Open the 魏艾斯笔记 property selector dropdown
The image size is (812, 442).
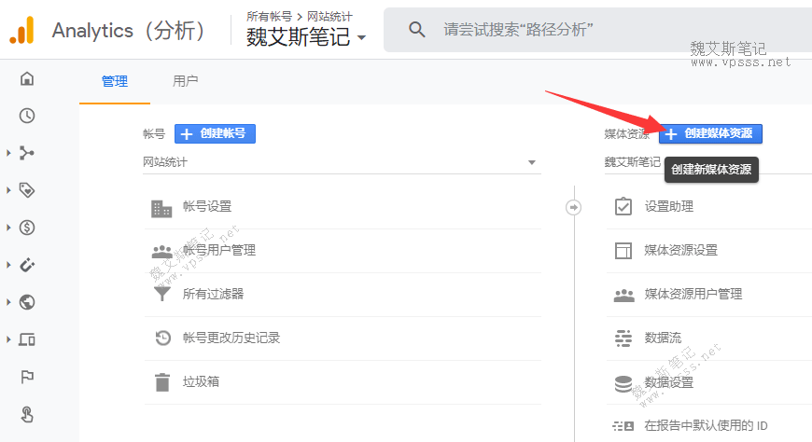[x=306, y=36]
